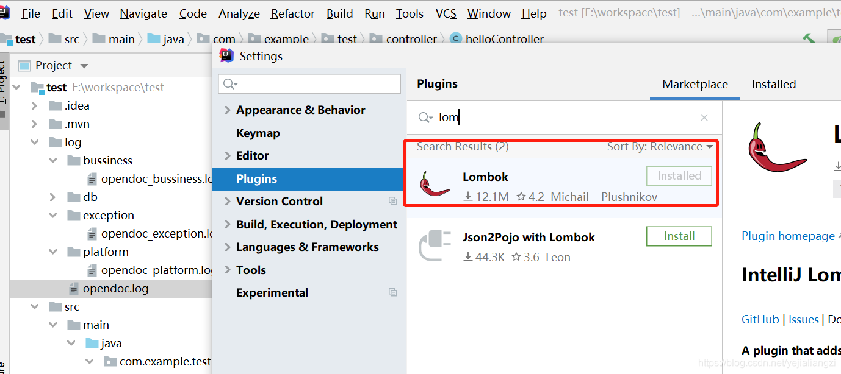
Task: Expand the Appearance & Behavior settings section
Action: coord(228,110)
